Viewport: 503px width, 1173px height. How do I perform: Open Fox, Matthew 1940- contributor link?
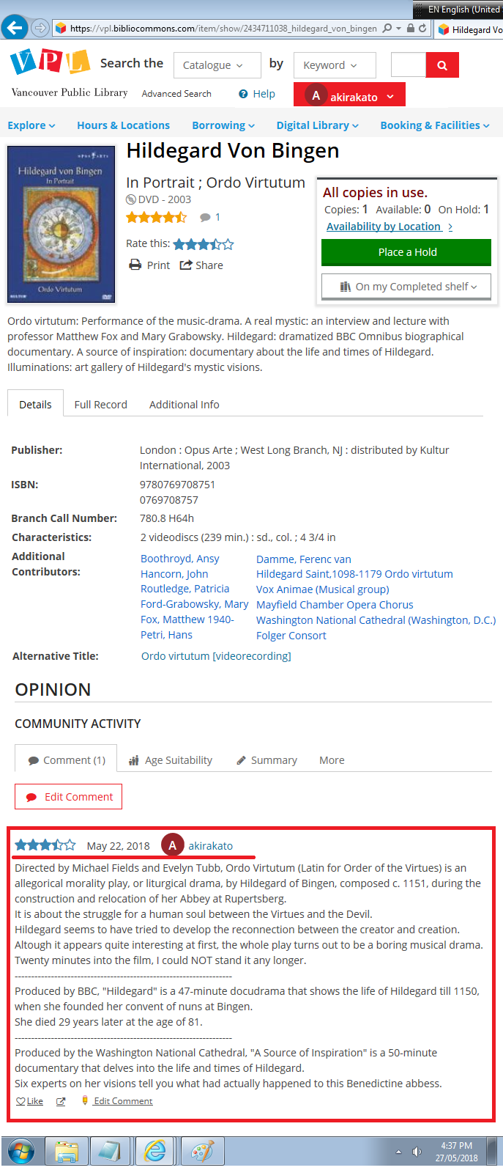point(187,619)
